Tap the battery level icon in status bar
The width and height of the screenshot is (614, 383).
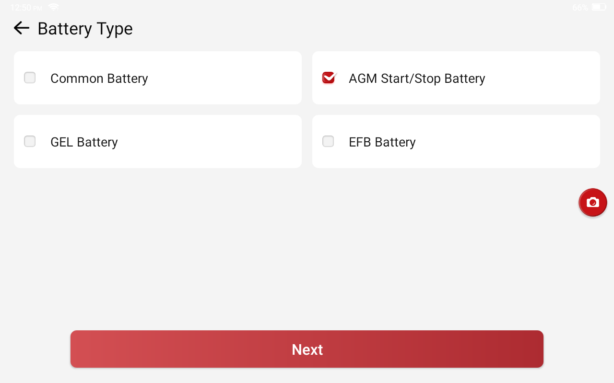click(x=599, y=7)
